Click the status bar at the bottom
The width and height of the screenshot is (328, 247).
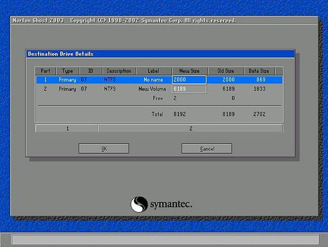[165, 240]
